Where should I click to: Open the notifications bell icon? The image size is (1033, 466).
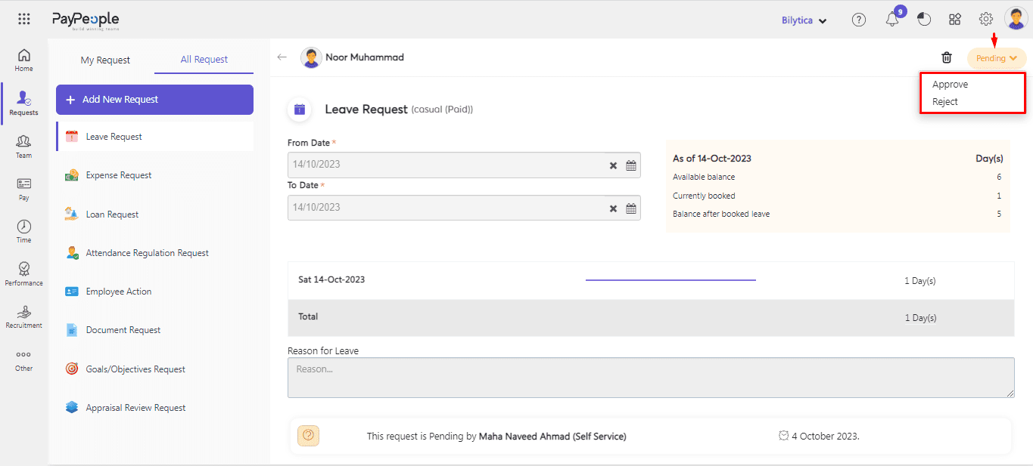[892, 20]
